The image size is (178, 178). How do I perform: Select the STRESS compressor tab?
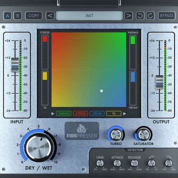(x=80, y=113)
